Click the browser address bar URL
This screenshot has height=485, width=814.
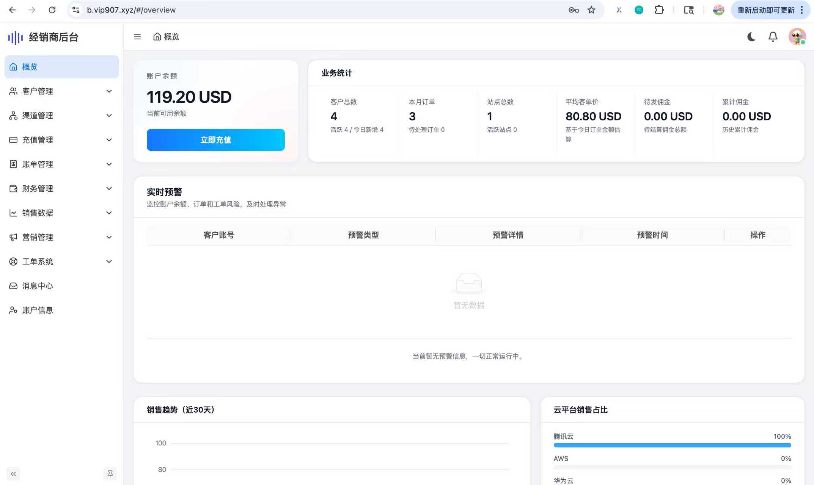tap(131, 10)
